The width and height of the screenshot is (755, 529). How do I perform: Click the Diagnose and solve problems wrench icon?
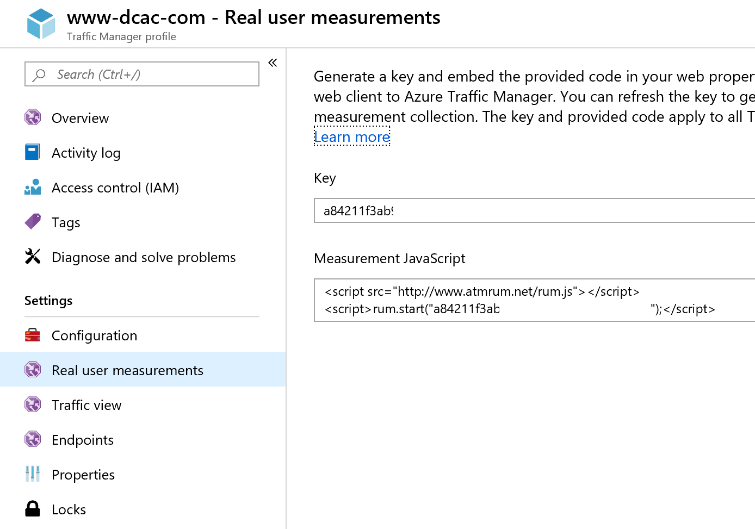pyautogui.click(x=33, y=257)
